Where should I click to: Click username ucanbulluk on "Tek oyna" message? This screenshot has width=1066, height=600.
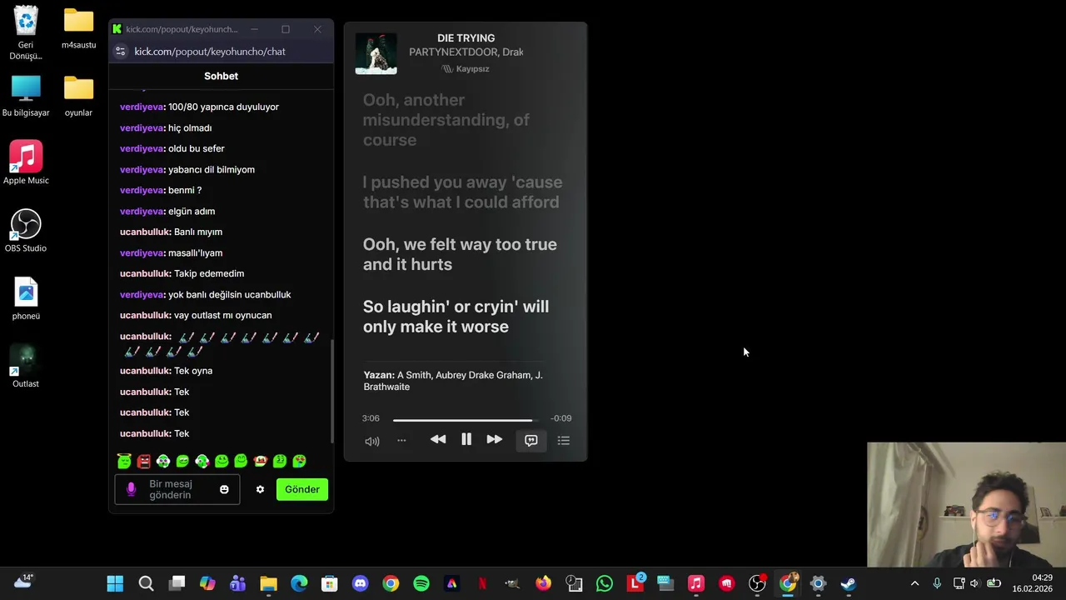pos(145,371)
